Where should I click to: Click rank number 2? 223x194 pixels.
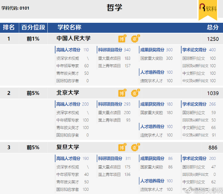point(9,93)
